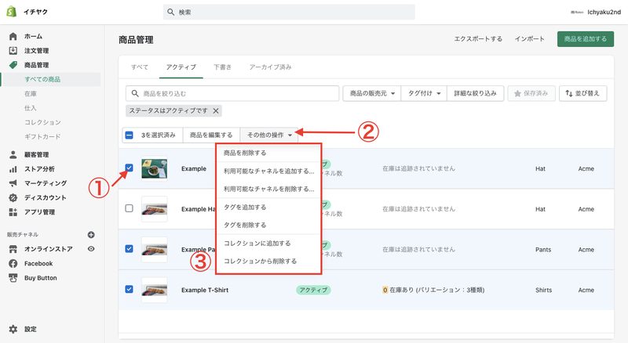Open すべての商品 in sidebar
This screenshot has width=628, height=343.
(42, 79)
